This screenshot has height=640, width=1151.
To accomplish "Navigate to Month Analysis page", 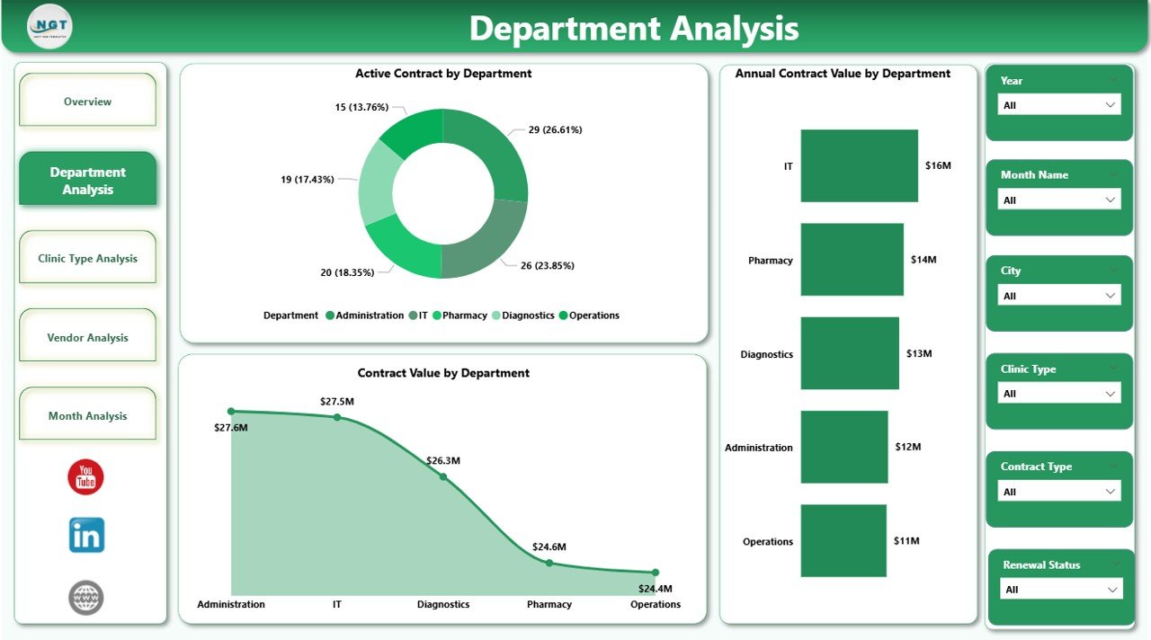I will pyautogui.click(x=87, y=416).
